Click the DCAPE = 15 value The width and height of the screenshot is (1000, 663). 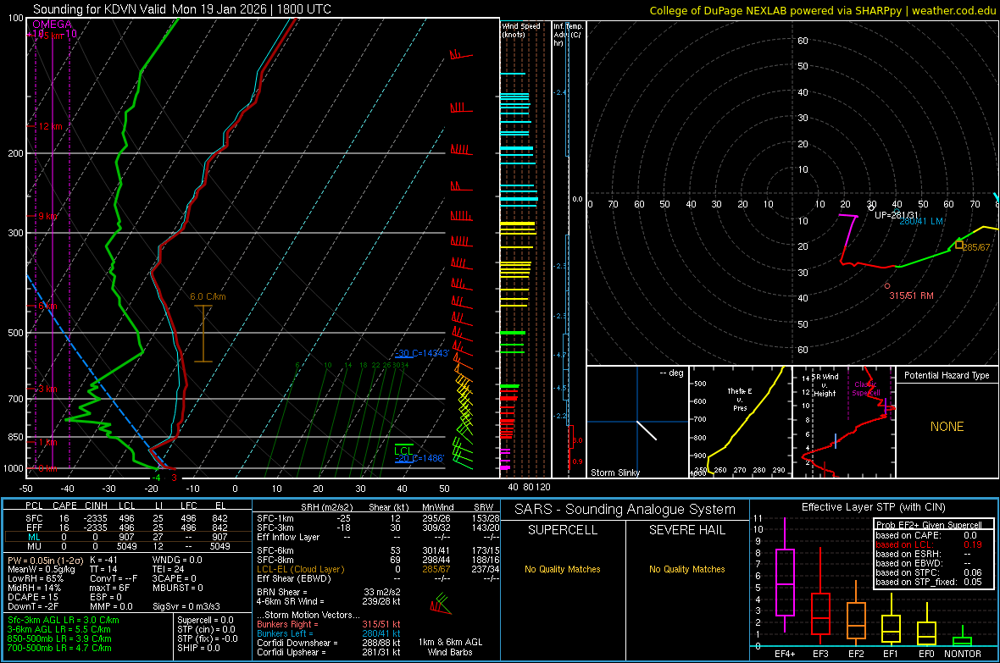pyautogui.click(x=32, y=597)
